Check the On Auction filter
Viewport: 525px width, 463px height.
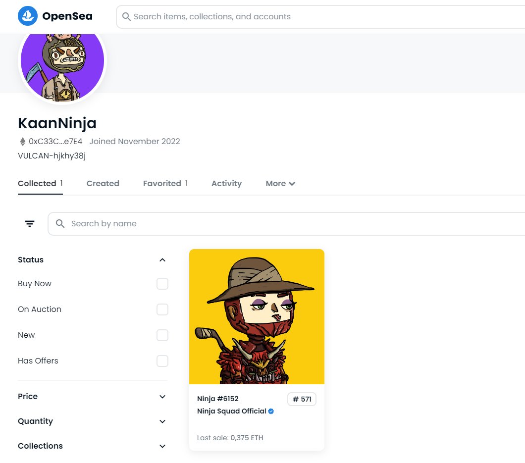[x=162, y=309]
